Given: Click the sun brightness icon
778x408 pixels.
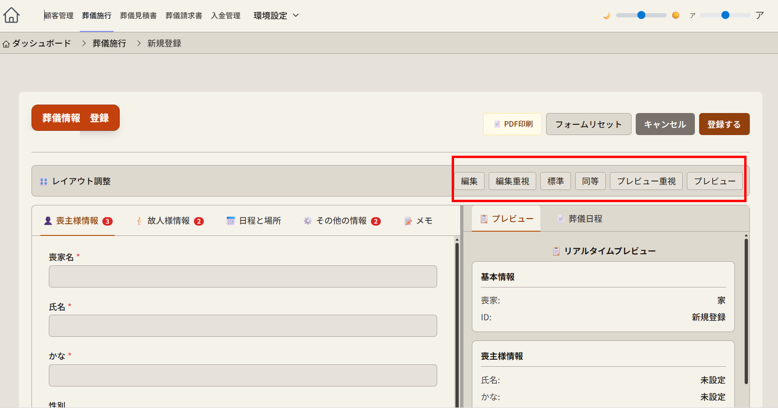Looking at the screenshot, I should coord(676,15).
